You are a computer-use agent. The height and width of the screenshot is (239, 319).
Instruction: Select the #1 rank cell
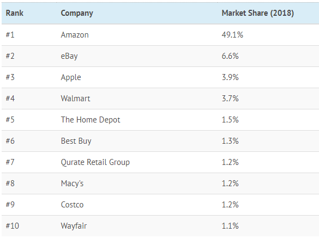pos(10,35)
